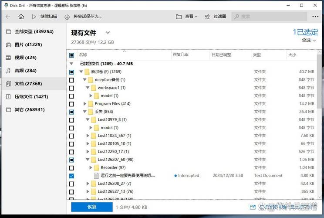Expand the Program Files (414) node
Viewport: 324px width, 218px height.
pyautogui.click(x=85, y=104)
